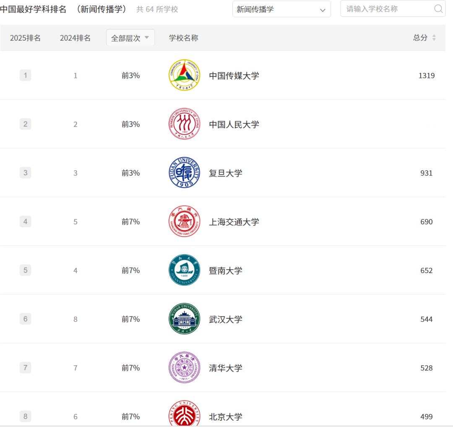Screen dimensions: 453x427
Task: Click Fudan University logo
Action: [184, 172]
